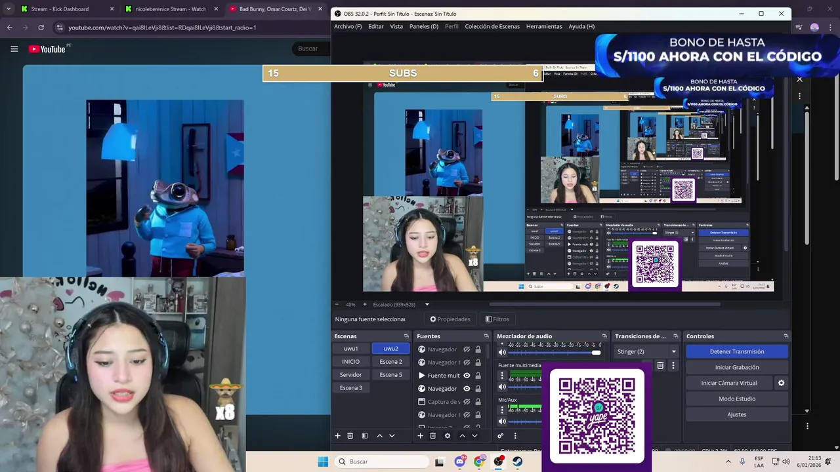Hide the Fuente mult source
This screenshot has width=840, height=472.
(467, 376)
